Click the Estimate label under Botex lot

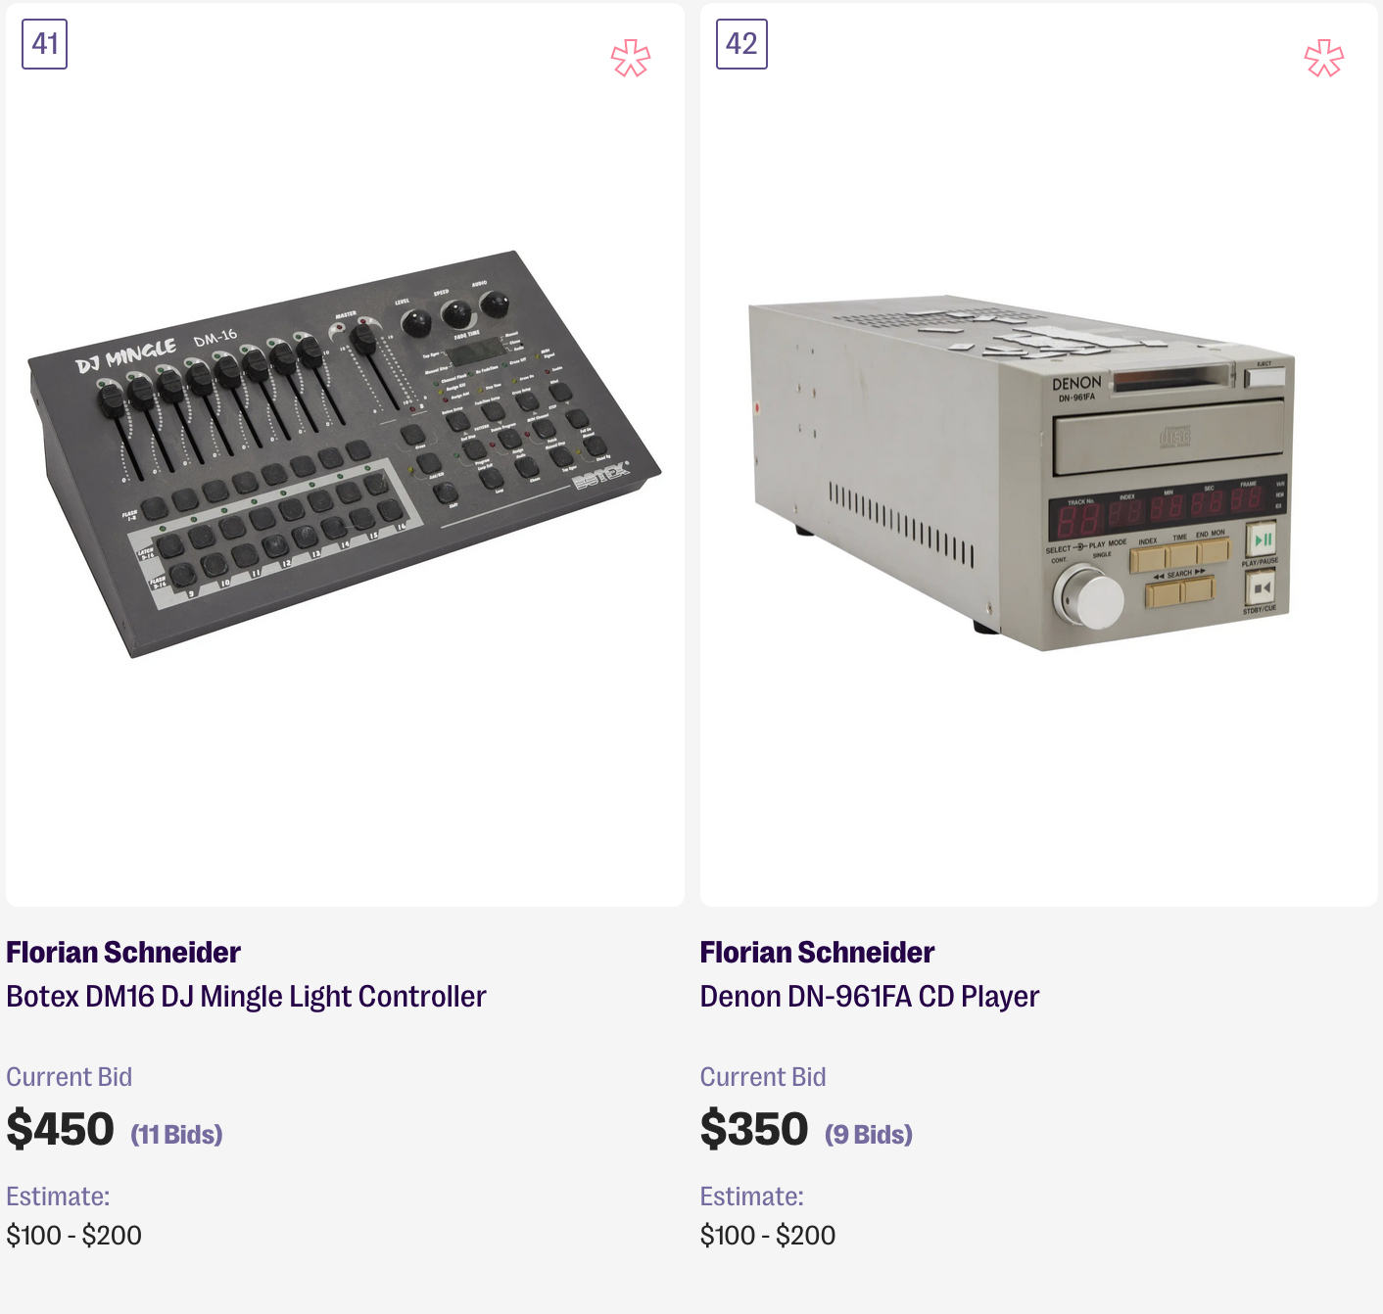point(58,1197)
